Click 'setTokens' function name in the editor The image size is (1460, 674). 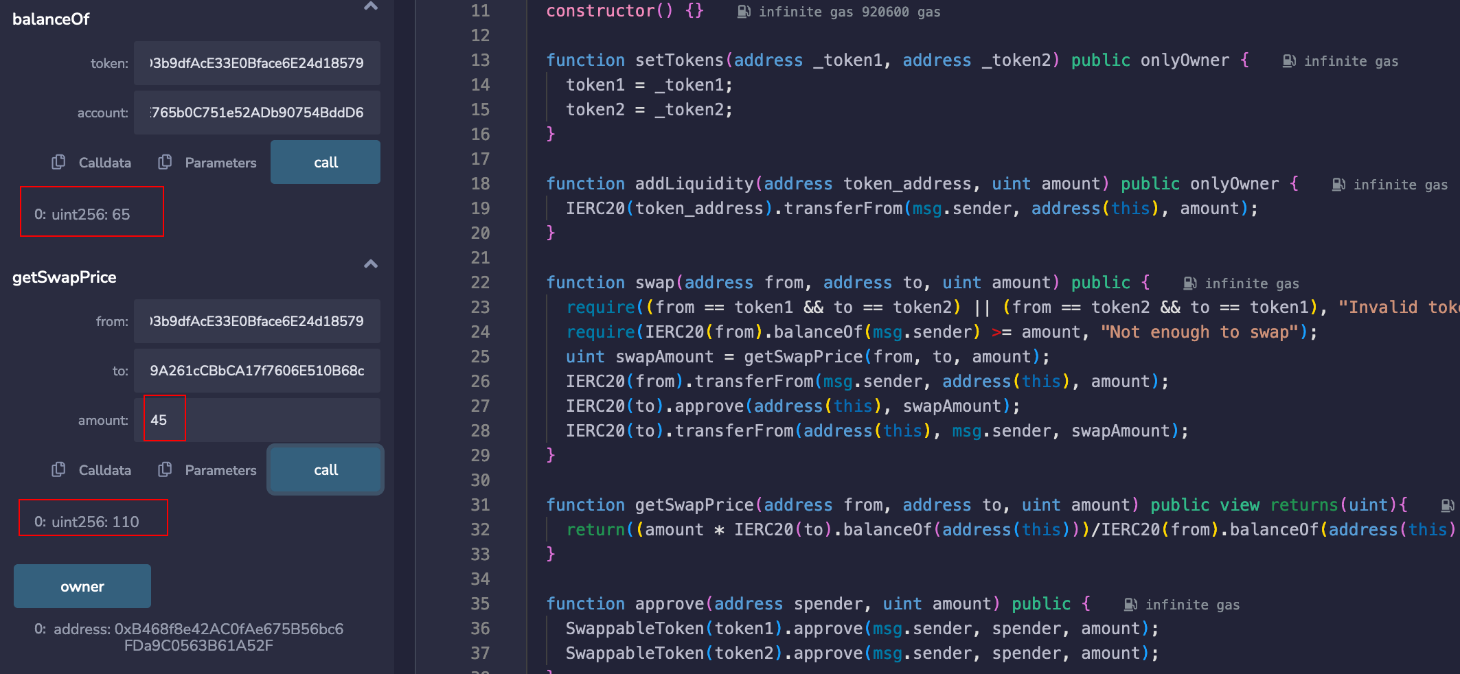click(679, 60)
